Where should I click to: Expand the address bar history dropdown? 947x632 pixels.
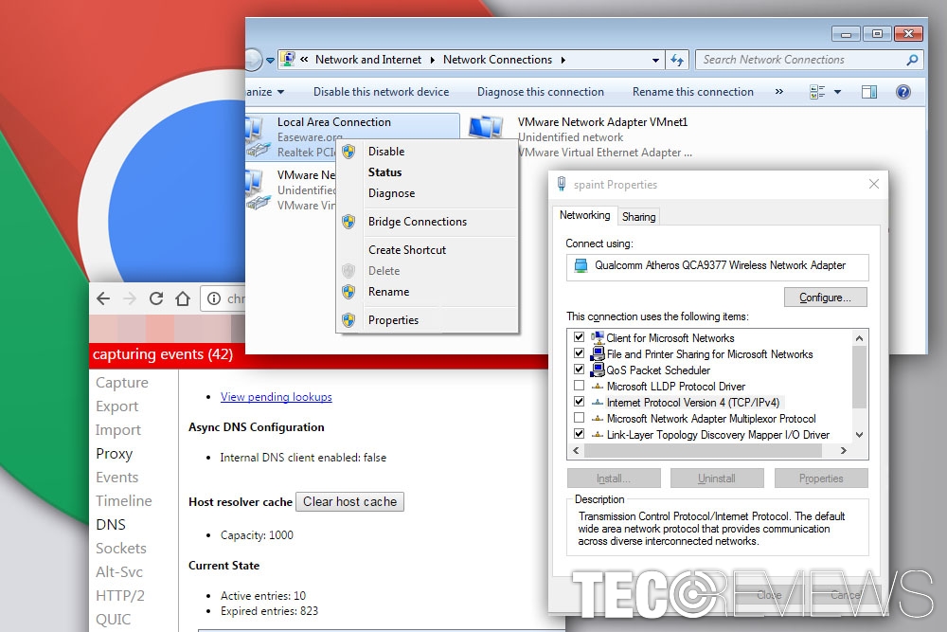(x=655, y=60)
